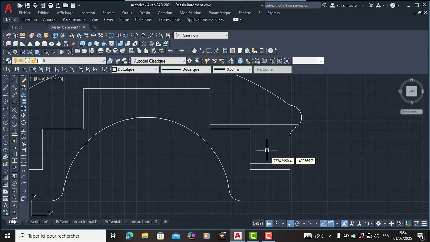Screen dimensions: 430x242
Task: Click the keyword search input field
Action: tap(293, 5)
